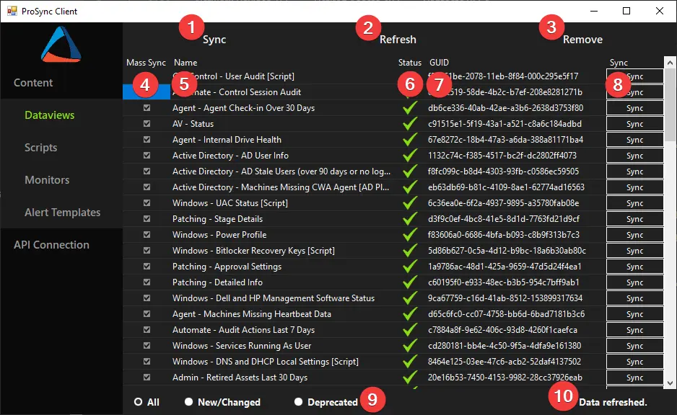The width and height of the screenshot is (677, 415).
Task: Click the vertical scrollbar thumb
Action: pos(670,104)
